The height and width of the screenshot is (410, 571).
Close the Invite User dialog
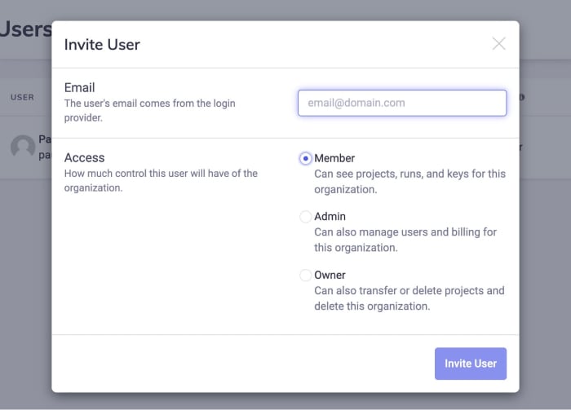coord(498,44)
